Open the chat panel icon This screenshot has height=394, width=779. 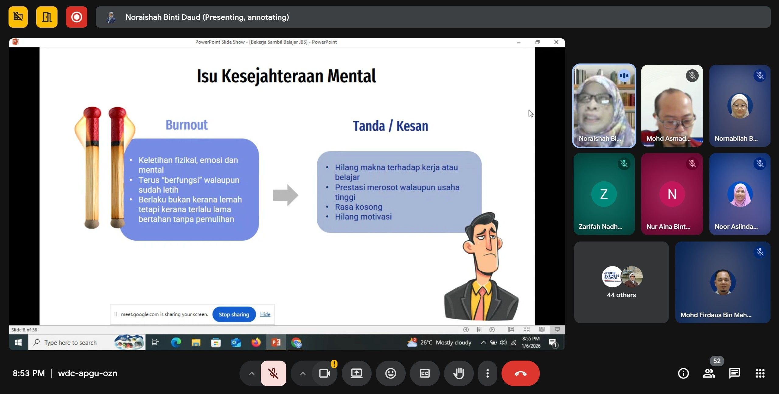click(734, 373)
